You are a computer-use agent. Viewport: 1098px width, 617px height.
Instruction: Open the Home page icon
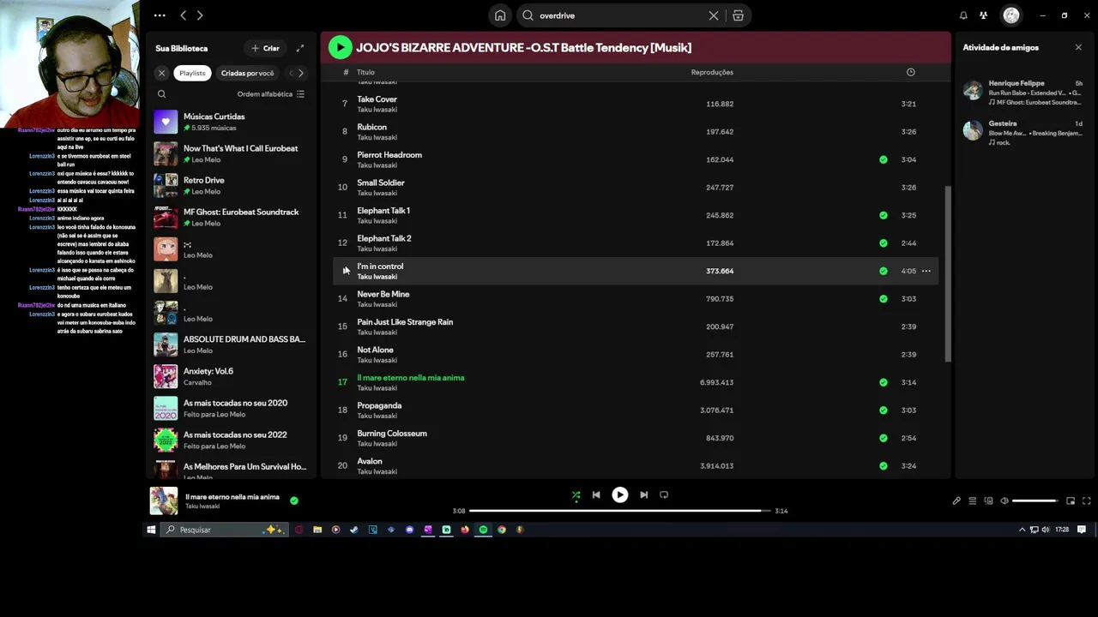coord(500,15)
